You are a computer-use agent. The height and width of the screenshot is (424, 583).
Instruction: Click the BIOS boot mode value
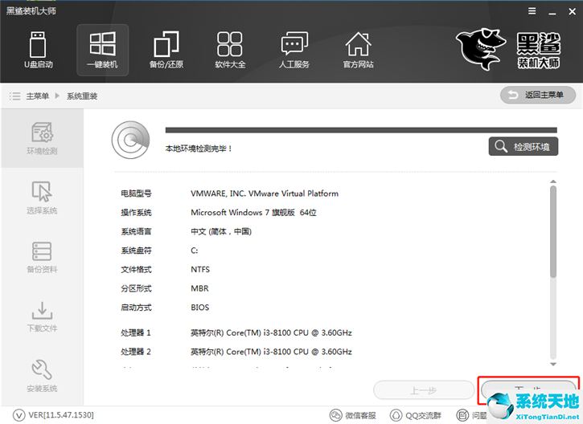pos(200,308)
